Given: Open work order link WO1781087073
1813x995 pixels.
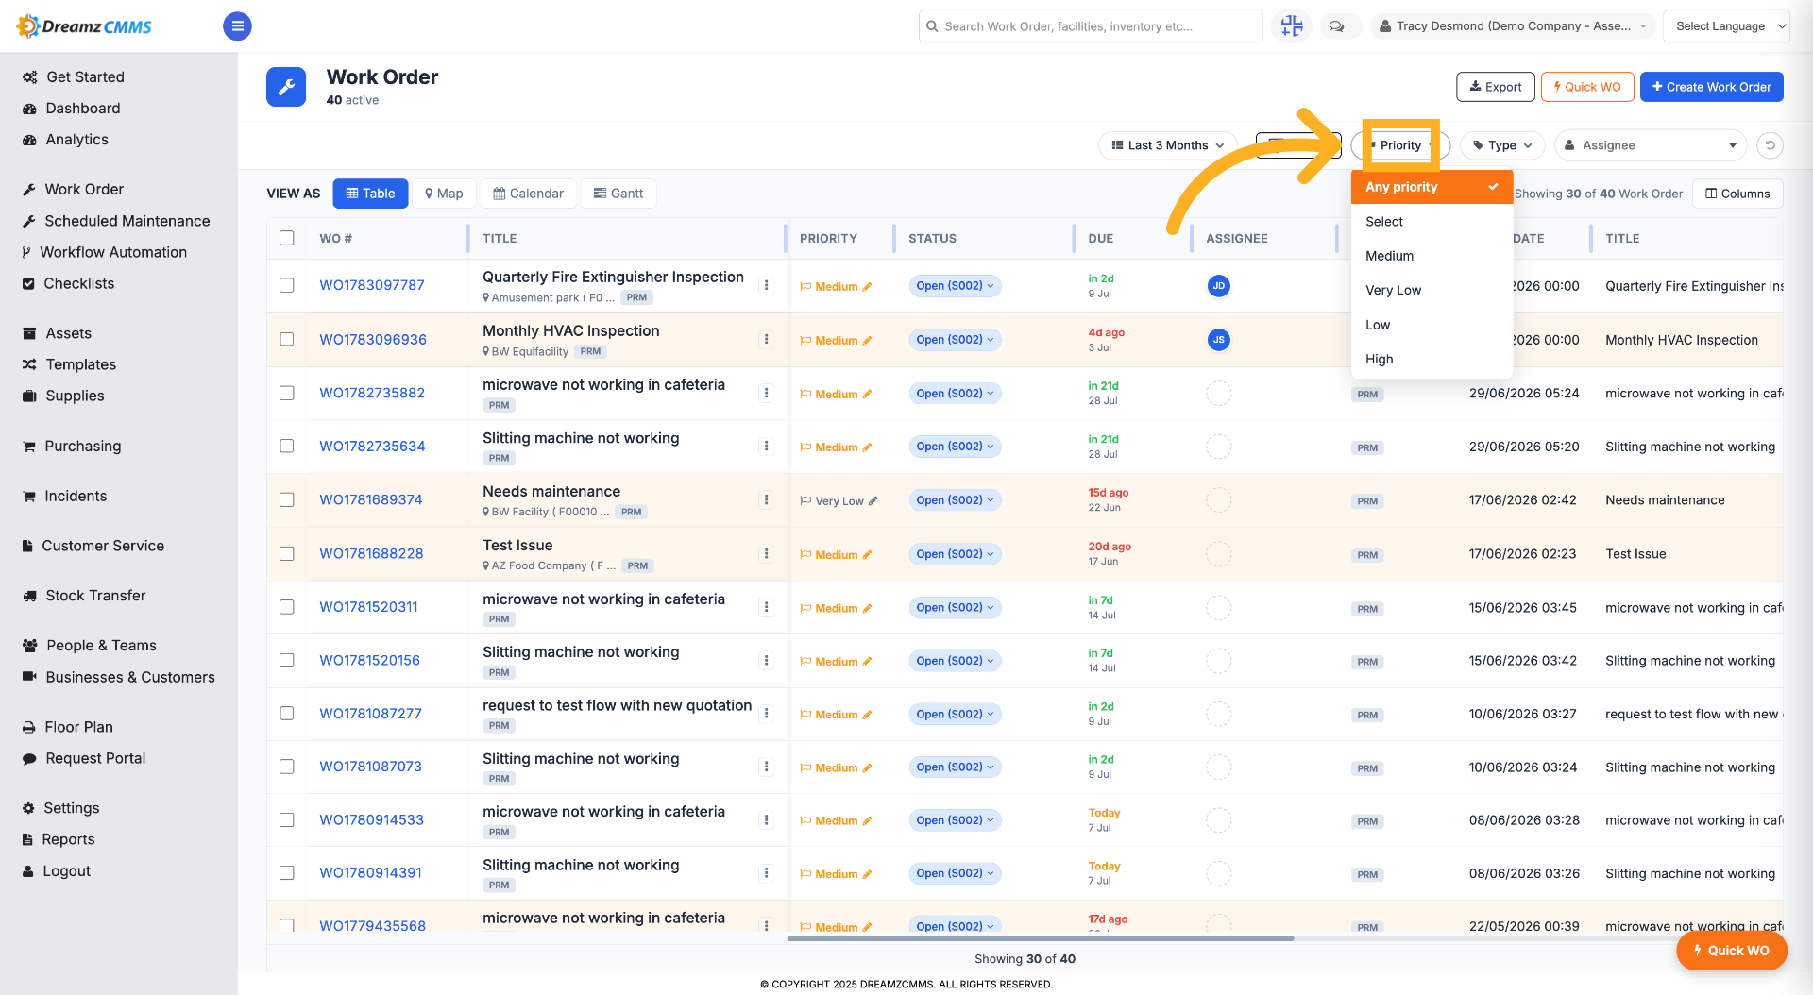Looking at the screenshot, I should tap(370, 767).
